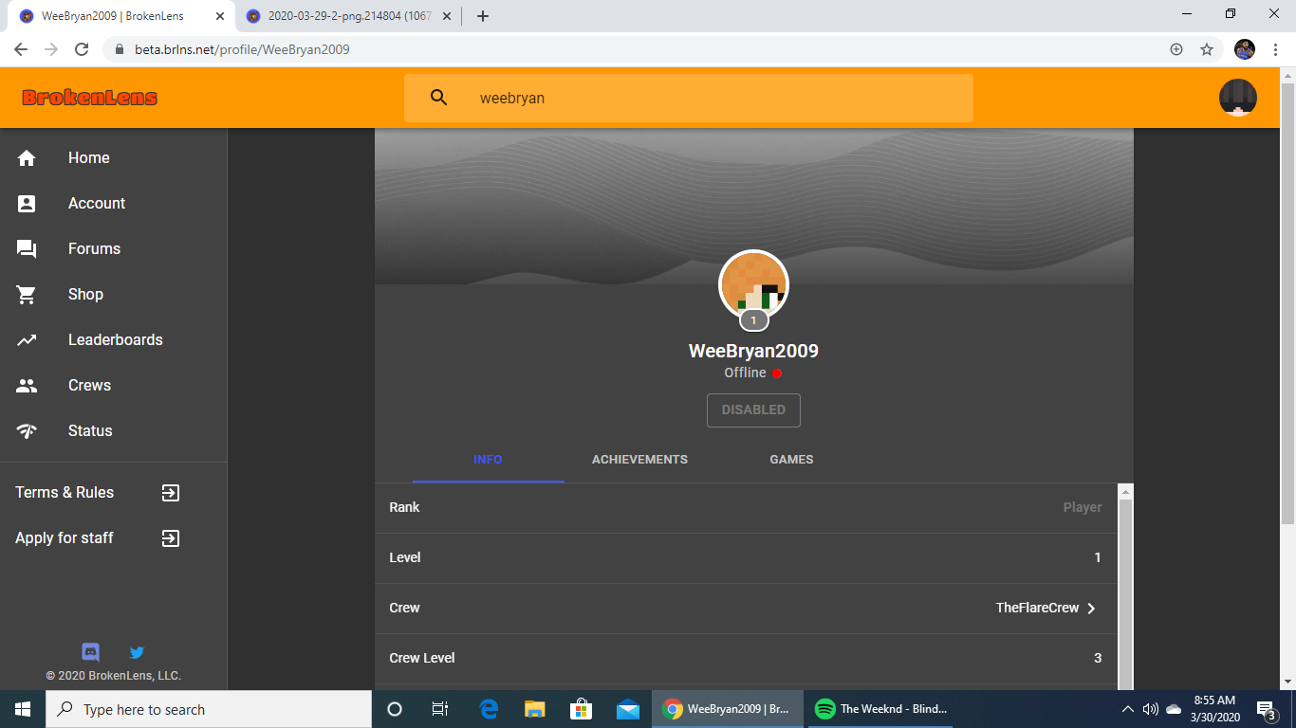Click the taskbar clock showing 8:55 AM
Screen dimensions: 1296x728
[x=1214, y=709]
